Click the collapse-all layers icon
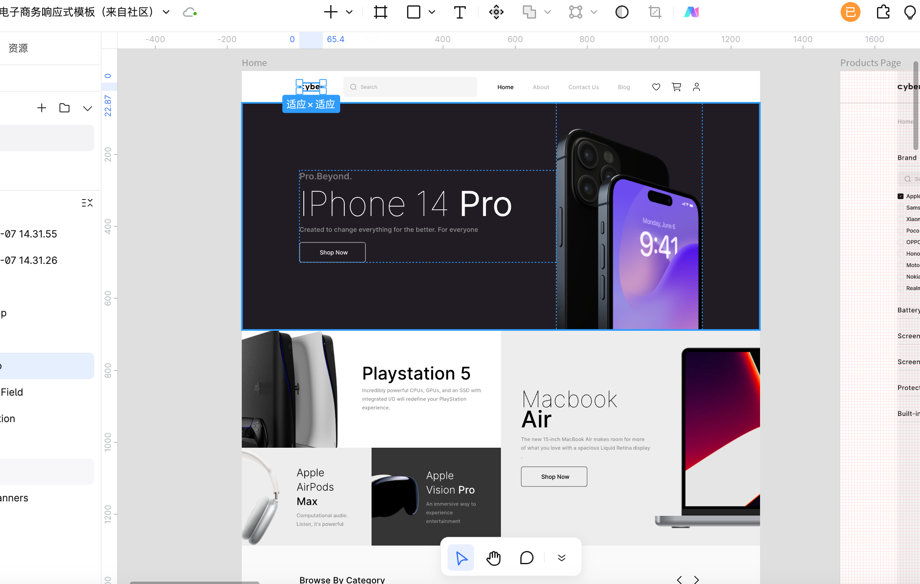This screenshot has height=584, width=920. click(x=87, y=203)
